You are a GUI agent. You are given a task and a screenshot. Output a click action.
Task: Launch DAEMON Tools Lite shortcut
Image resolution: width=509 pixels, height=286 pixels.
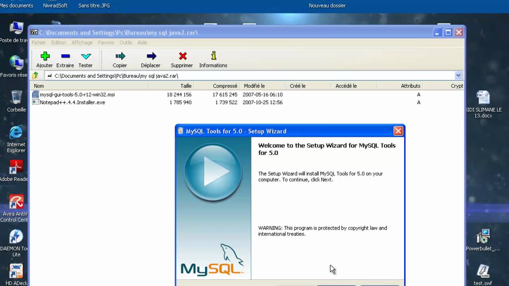tap(16, 237)
